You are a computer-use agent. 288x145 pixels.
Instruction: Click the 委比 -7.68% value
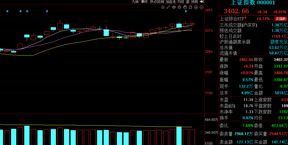coord(247,126)
